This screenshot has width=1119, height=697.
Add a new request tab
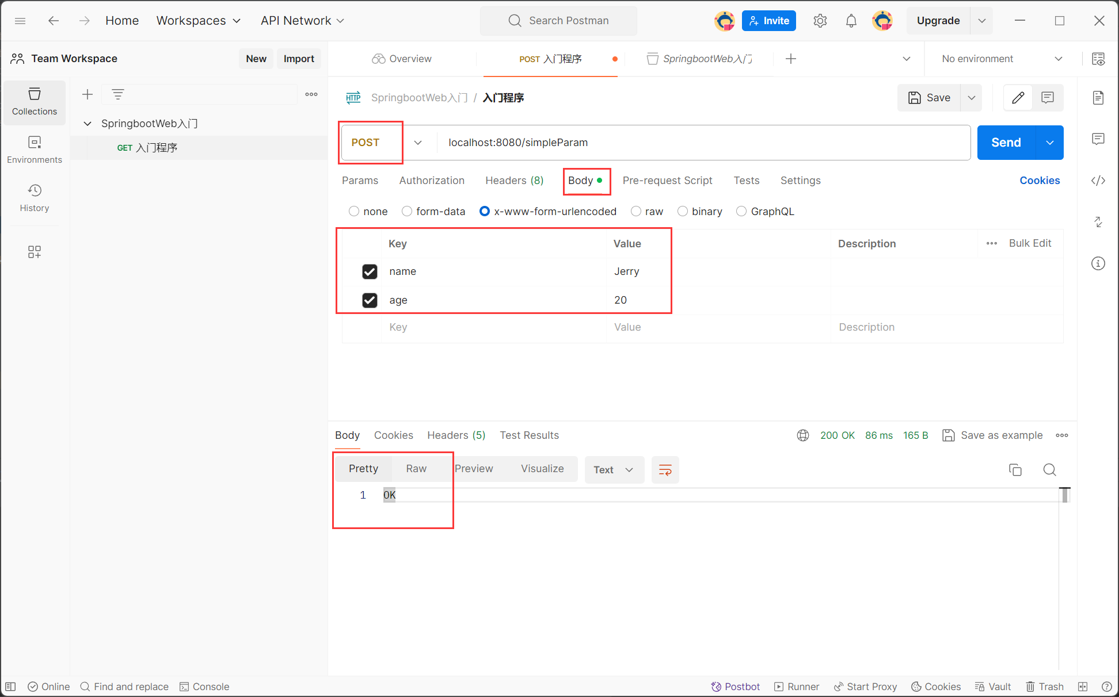pyautogui.click(x=791, y=59)
